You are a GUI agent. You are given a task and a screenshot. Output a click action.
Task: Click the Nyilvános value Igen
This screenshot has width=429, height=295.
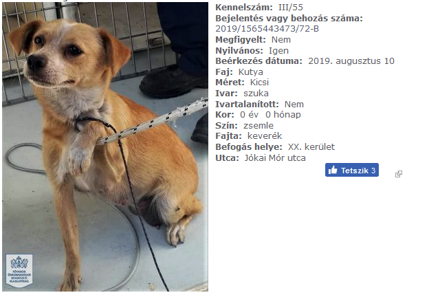click(x=278, y=51)
